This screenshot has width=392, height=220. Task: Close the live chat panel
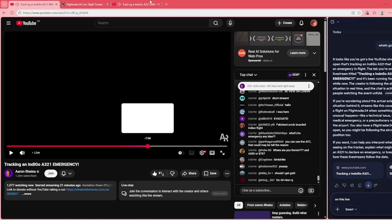314,75
